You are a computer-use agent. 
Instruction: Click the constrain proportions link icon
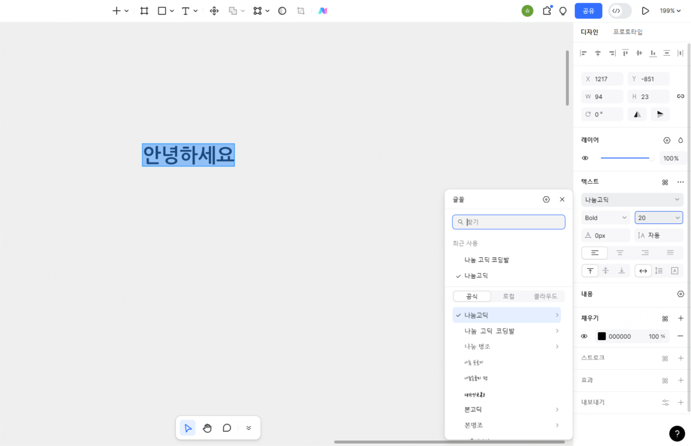(681, 96)
